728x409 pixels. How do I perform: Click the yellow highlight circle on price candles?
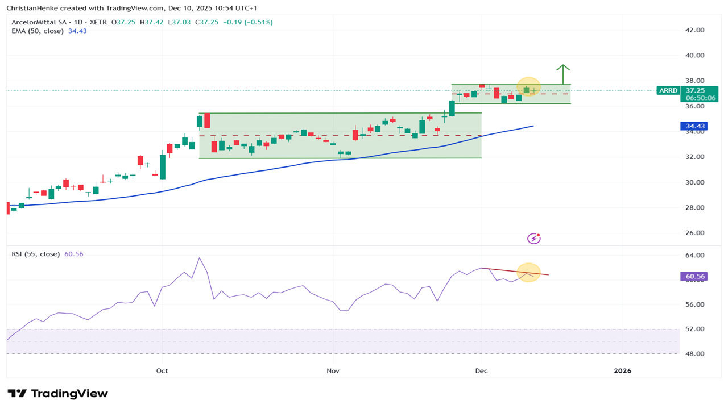tap(528, 87)
